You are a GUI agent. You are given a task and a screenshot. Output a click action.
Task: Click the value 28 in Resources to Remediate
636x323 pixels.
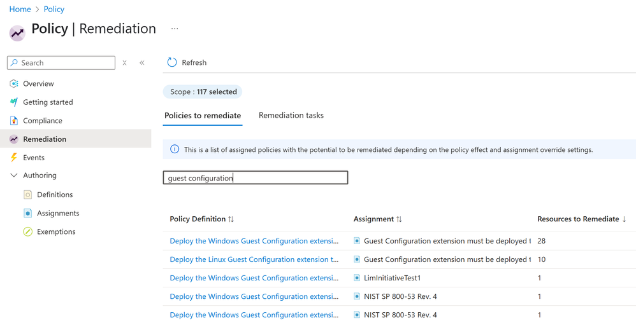pos(542,241)
